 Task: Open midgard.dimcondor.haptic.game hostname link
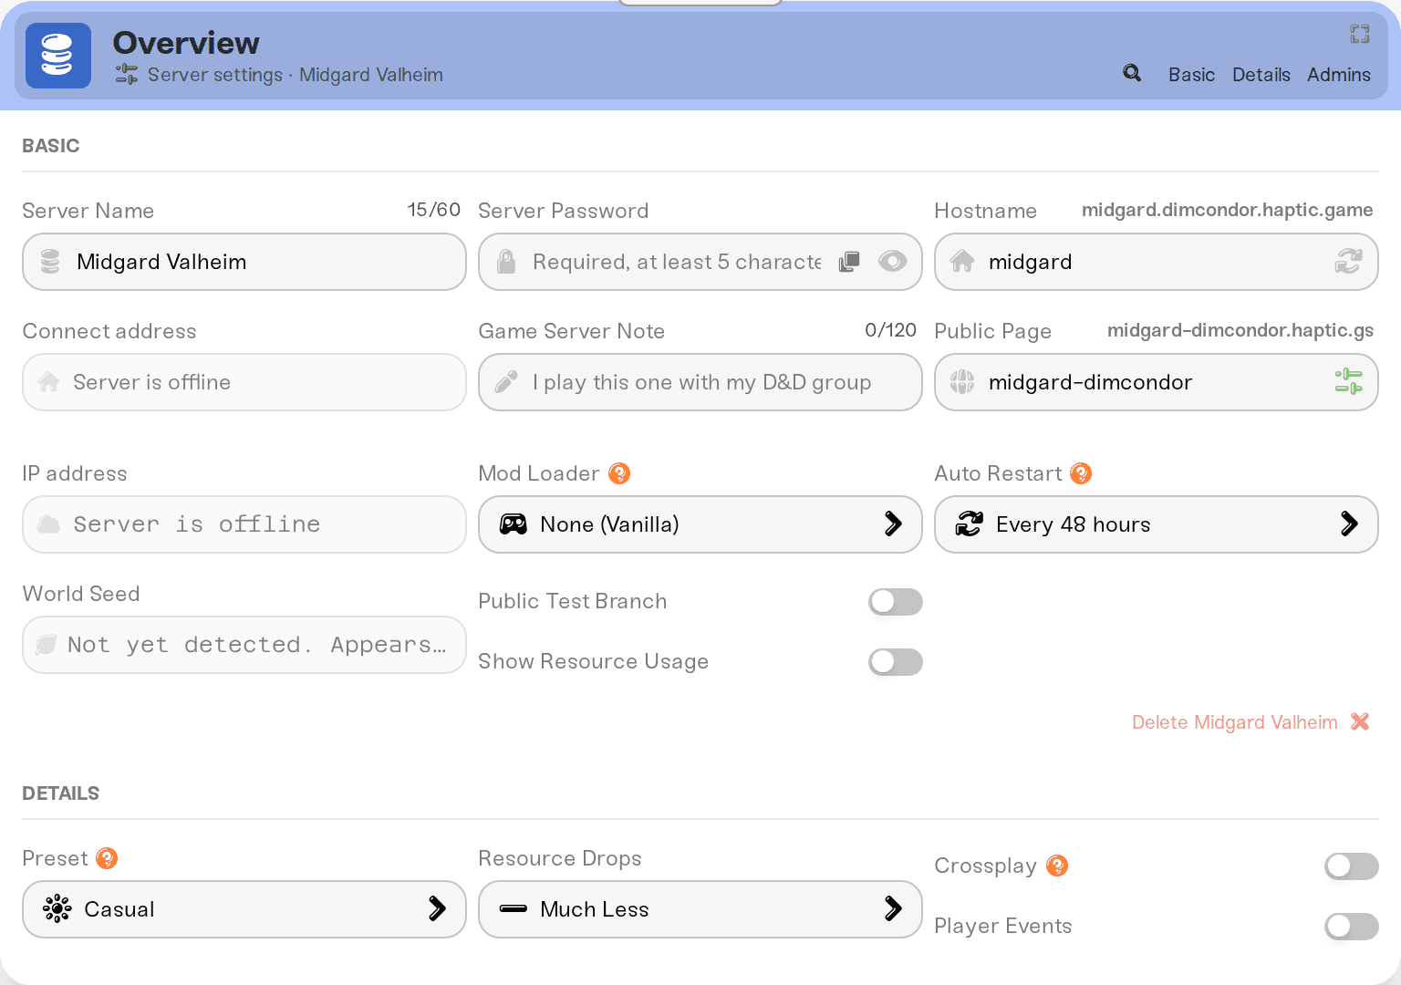coord(1227,210)
